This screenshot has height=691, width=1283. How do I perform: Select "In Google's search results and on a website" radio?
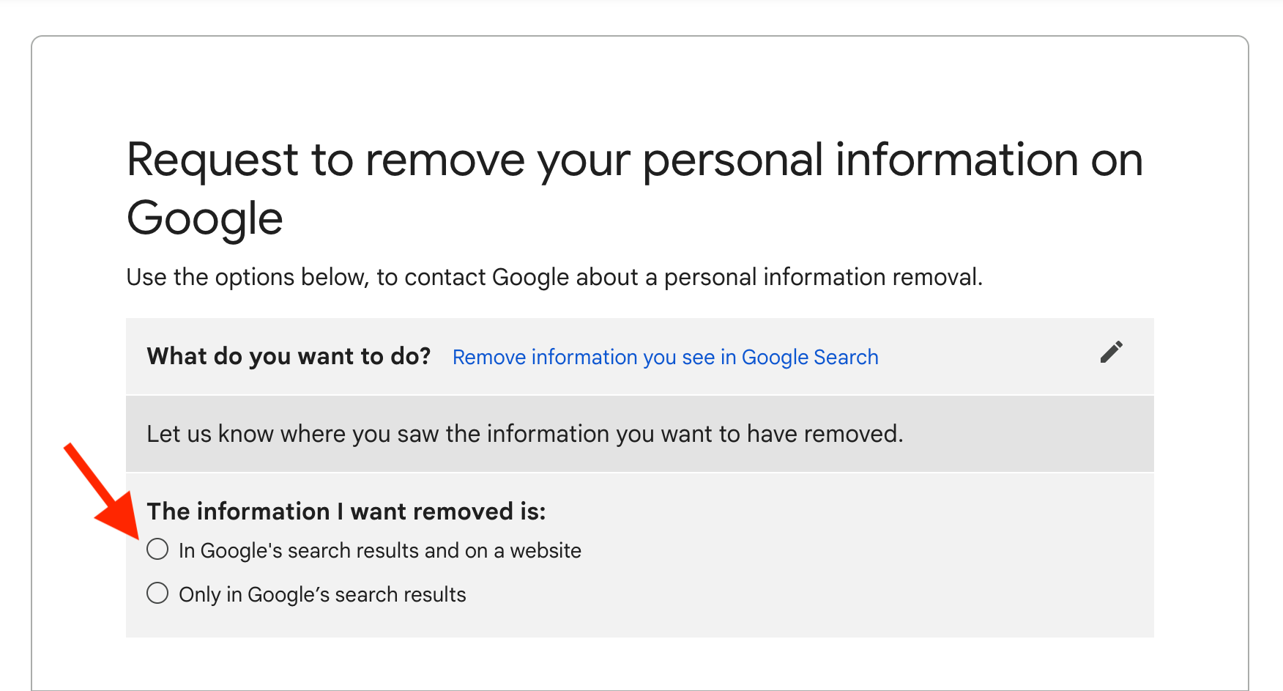[x=157, y=550]
